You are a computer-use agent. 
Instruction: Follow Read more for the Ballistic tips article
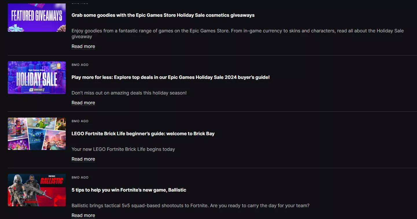(x=83, y=216)
